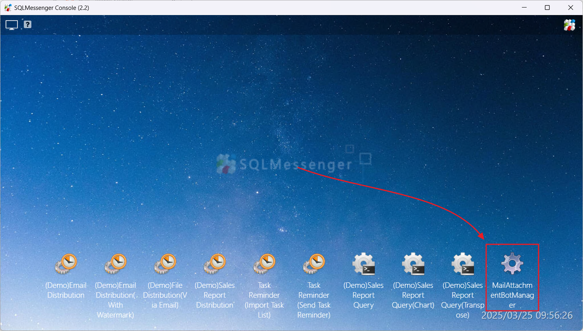Open (Demo)Sales Report Distribution icon
583x331 pixels.
click(215, 264)
